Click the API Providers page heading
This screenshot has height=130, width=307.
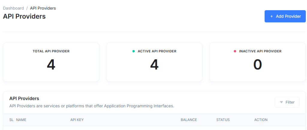click(x=24, y=17)
